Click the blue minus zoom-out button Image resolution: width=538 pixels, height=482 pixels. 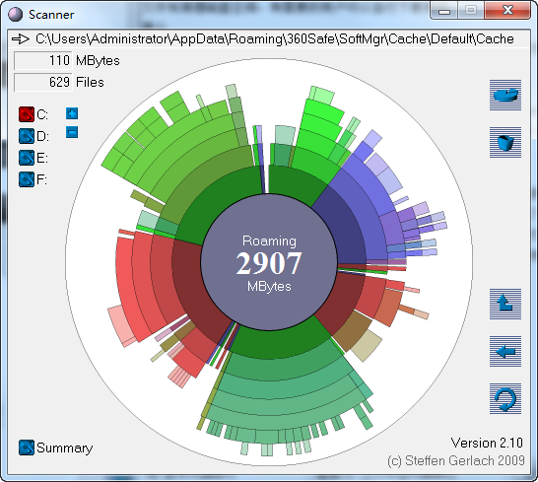coord(72,132)
